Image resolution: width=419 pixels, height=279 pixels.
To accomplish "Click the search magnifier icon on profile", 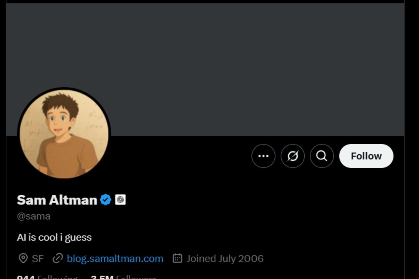I will (322, 156).
